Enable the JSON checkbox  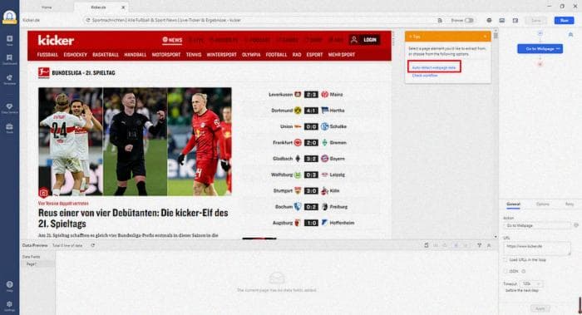(x=506, y=272)
